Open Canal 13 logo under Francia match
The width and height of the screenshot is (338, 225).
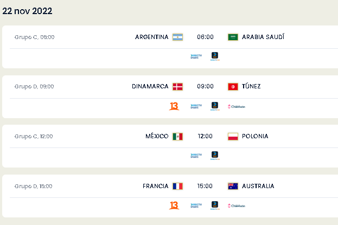pos(174,205)
